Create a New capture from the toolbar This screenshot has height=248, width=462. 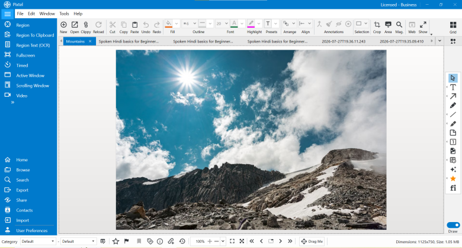(63, 27)
